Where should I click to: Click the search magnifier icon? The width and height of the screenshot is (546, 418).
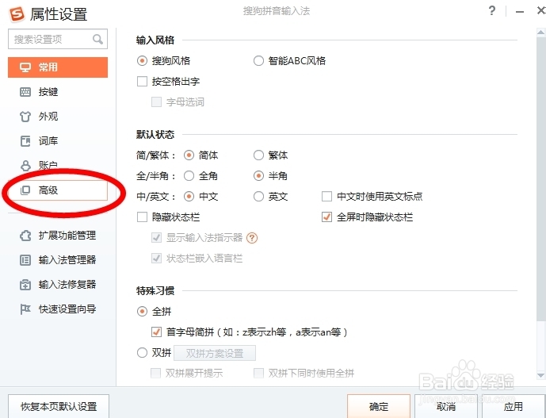[x=97, y=39]
